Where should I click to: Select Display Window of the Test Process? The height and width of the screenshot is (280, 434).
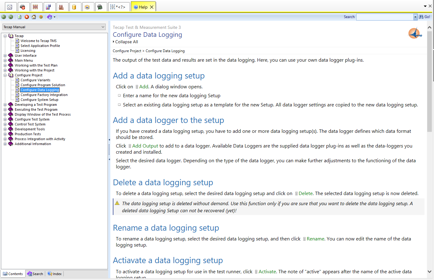43,114
